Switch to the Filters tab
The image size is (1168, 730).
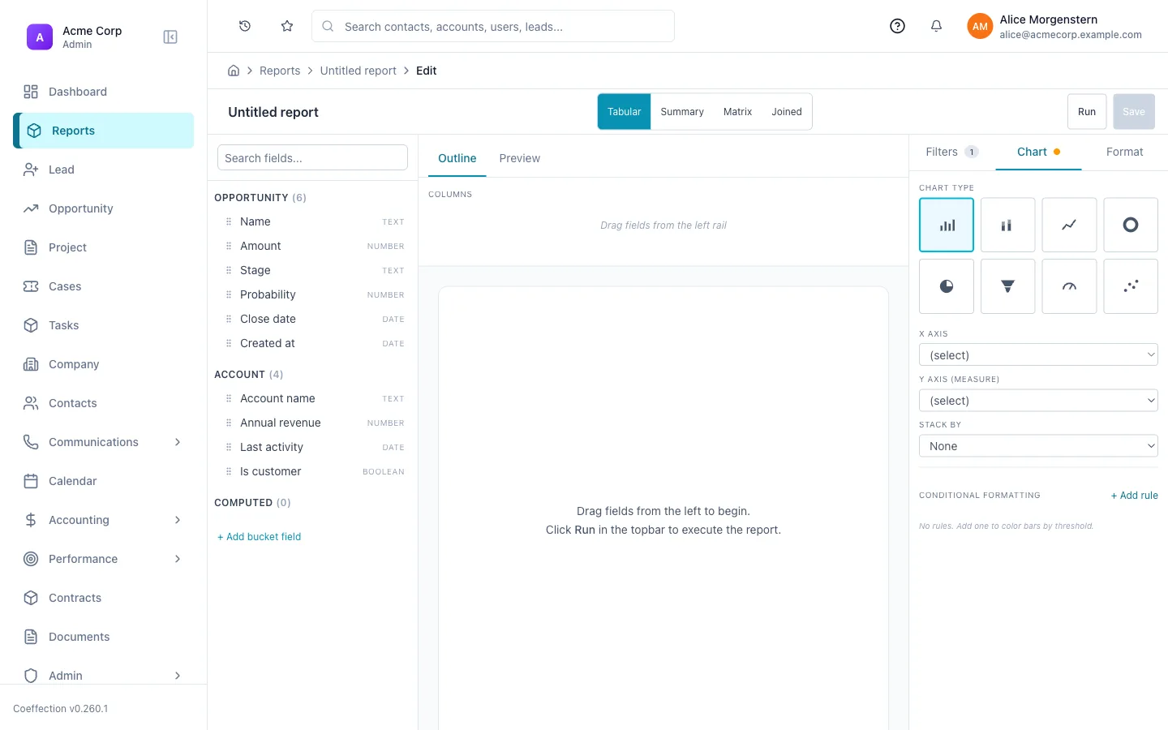point(952,152)
